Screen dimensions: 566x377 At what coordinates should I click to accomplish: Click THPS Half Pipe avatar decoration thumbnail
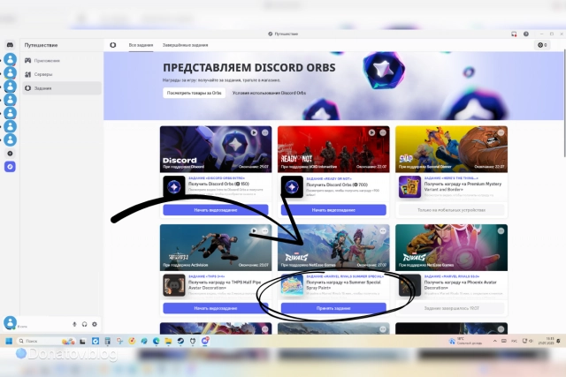pyautogui.click(x=174, y=285)
